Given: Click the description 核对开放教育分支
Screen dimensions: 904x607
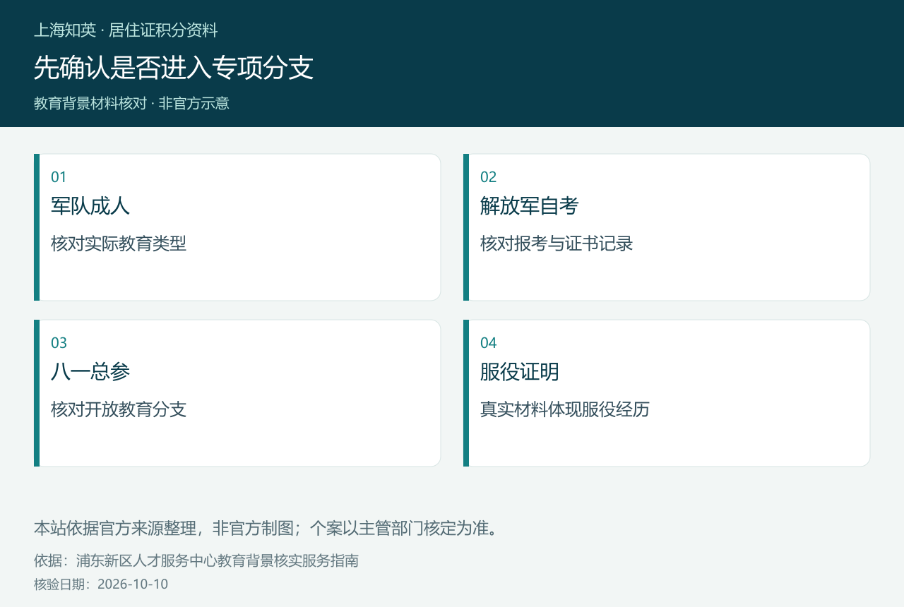Looking at the screenshot, I should (x=119, y=409).
